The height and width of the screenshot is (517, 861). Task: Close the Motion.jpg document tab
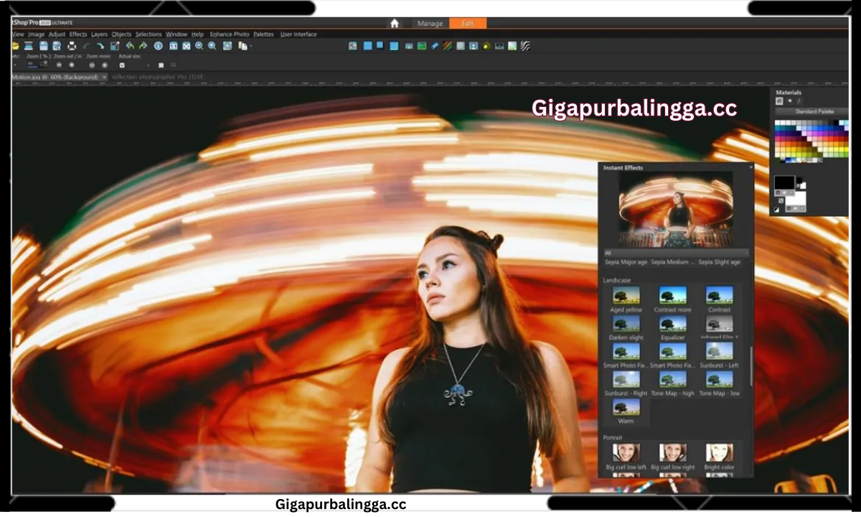point(104,77)
